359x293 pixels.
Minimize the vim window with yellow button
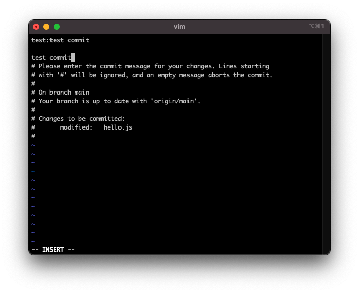(46, 27)
